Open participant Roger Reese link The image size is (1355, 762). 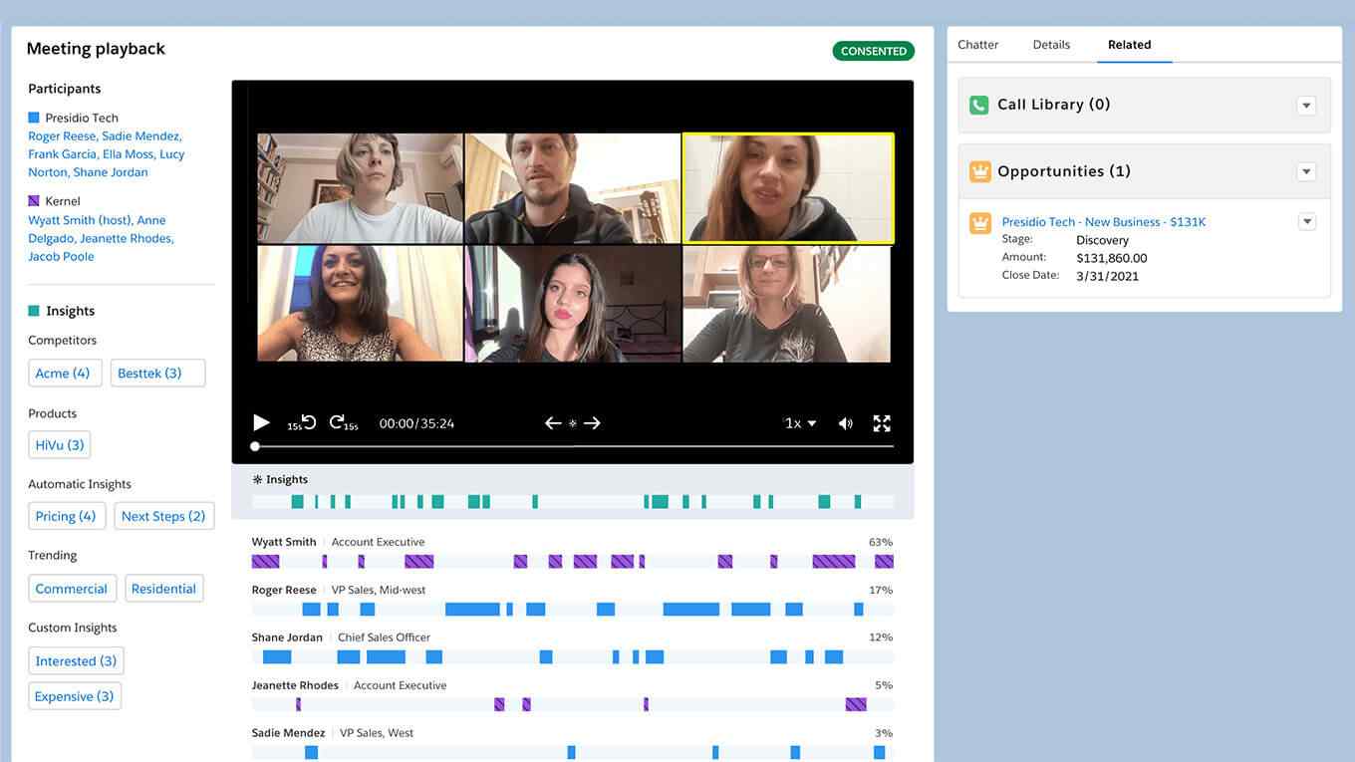point(62,136)
